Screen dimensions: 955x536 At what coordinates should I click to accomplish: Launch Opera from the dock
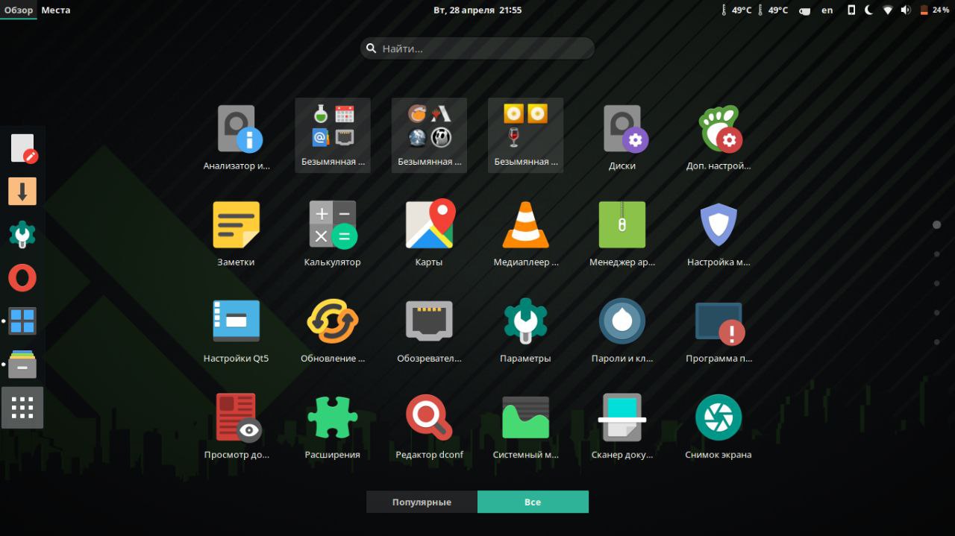point(22,278)
